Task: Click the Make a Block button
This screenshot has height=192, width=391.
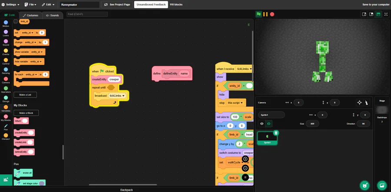Action: (26, 113)
